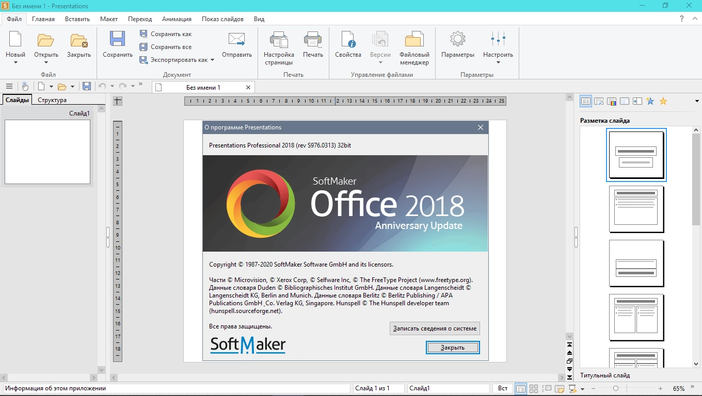Screen dimensions: 702x396
Task: Switch to the Главная ribbon tab
Action: 43,19
